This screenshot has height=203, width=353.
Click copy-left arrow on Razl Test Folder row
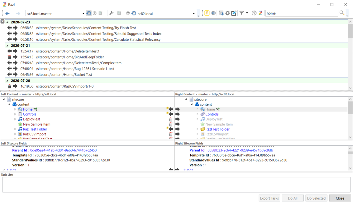171,129
